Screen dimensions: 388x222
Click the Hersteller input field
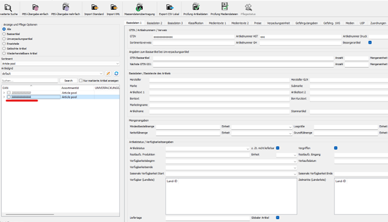[219, 80]
